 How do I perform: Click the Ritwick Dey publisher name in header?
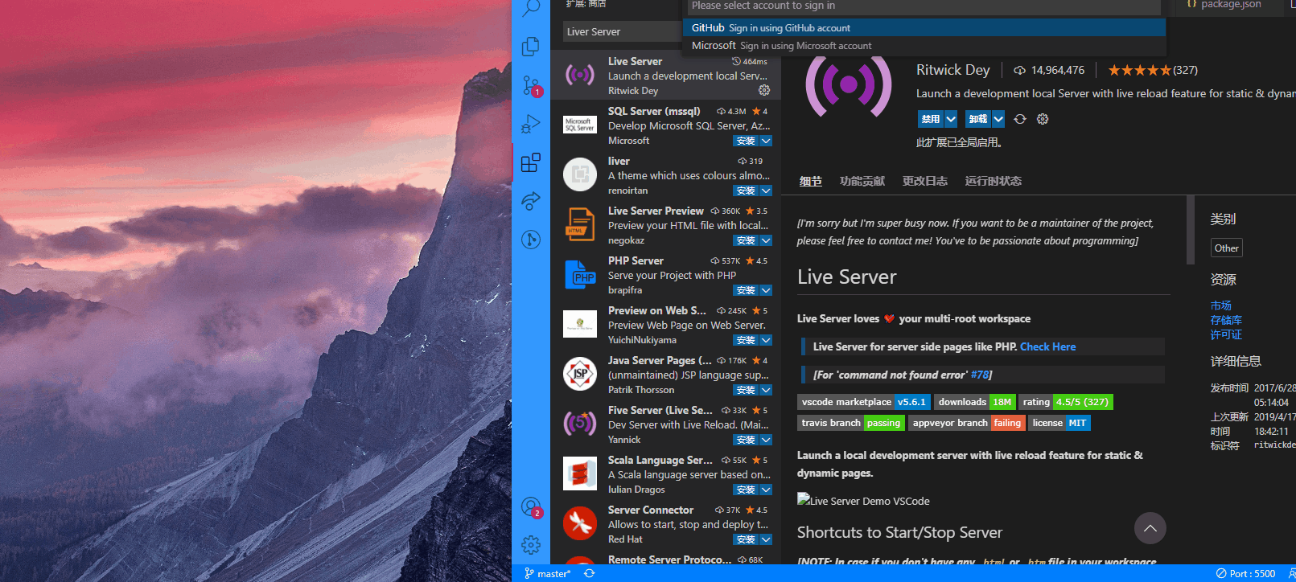(x=953, y=70)
